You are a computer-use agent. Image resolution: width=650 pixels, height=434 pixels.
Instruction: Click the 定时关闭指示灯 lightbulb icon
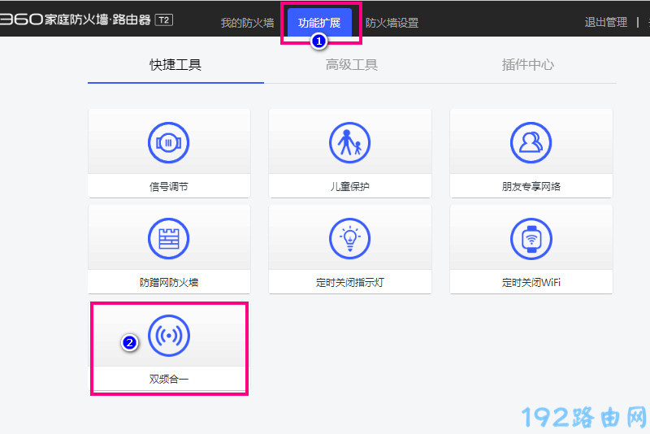coord(349,239)
